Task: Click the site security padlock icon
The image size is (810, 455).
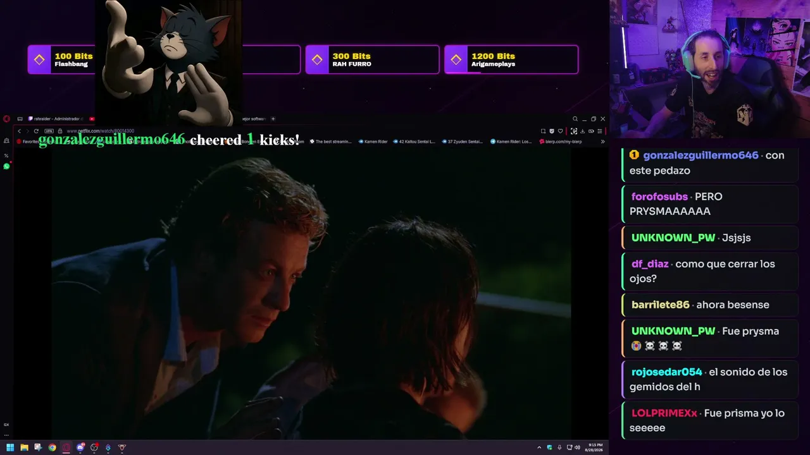Action: pyautogui.click(x=60, y=131)
